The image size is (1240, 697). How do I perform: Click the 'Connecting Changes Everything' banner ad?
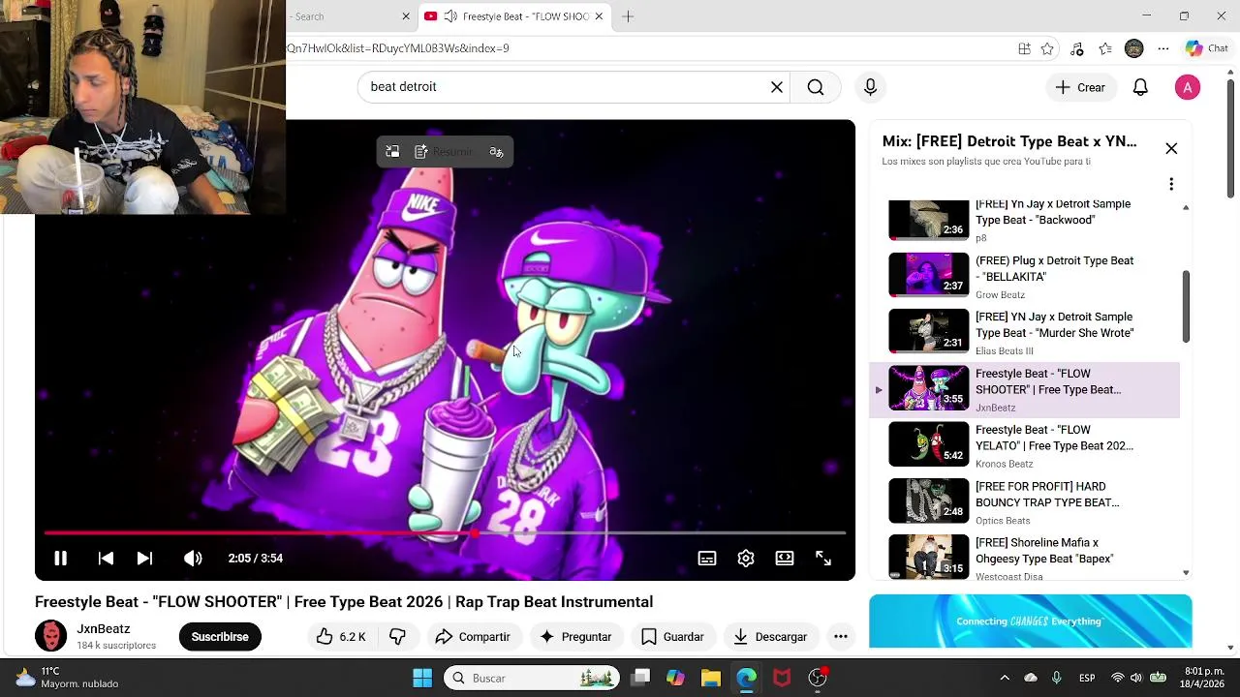point(1031,621)
